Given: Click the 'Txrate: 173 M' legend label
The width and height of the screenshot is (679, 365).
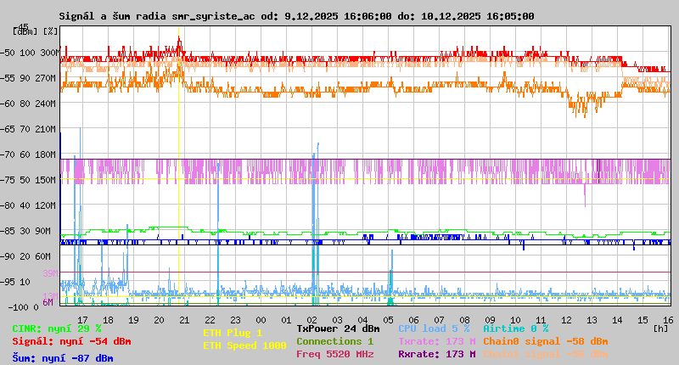Looking at the screenshot, I should [437, 341].
